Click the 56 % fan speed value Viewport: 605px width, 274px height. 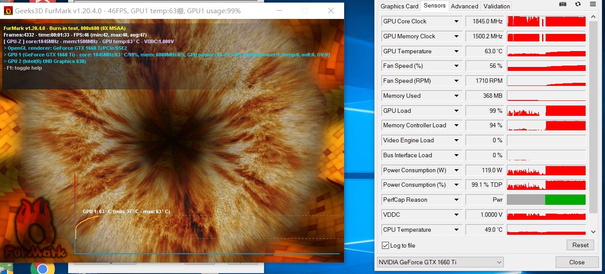tap(484, 66)
